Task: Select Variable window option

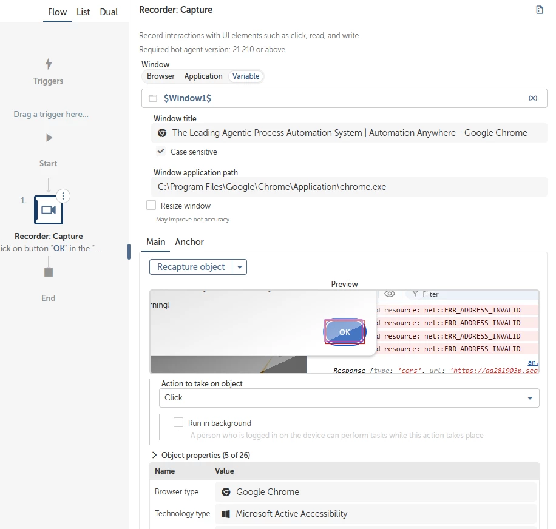Action: (x=246, y=76)
